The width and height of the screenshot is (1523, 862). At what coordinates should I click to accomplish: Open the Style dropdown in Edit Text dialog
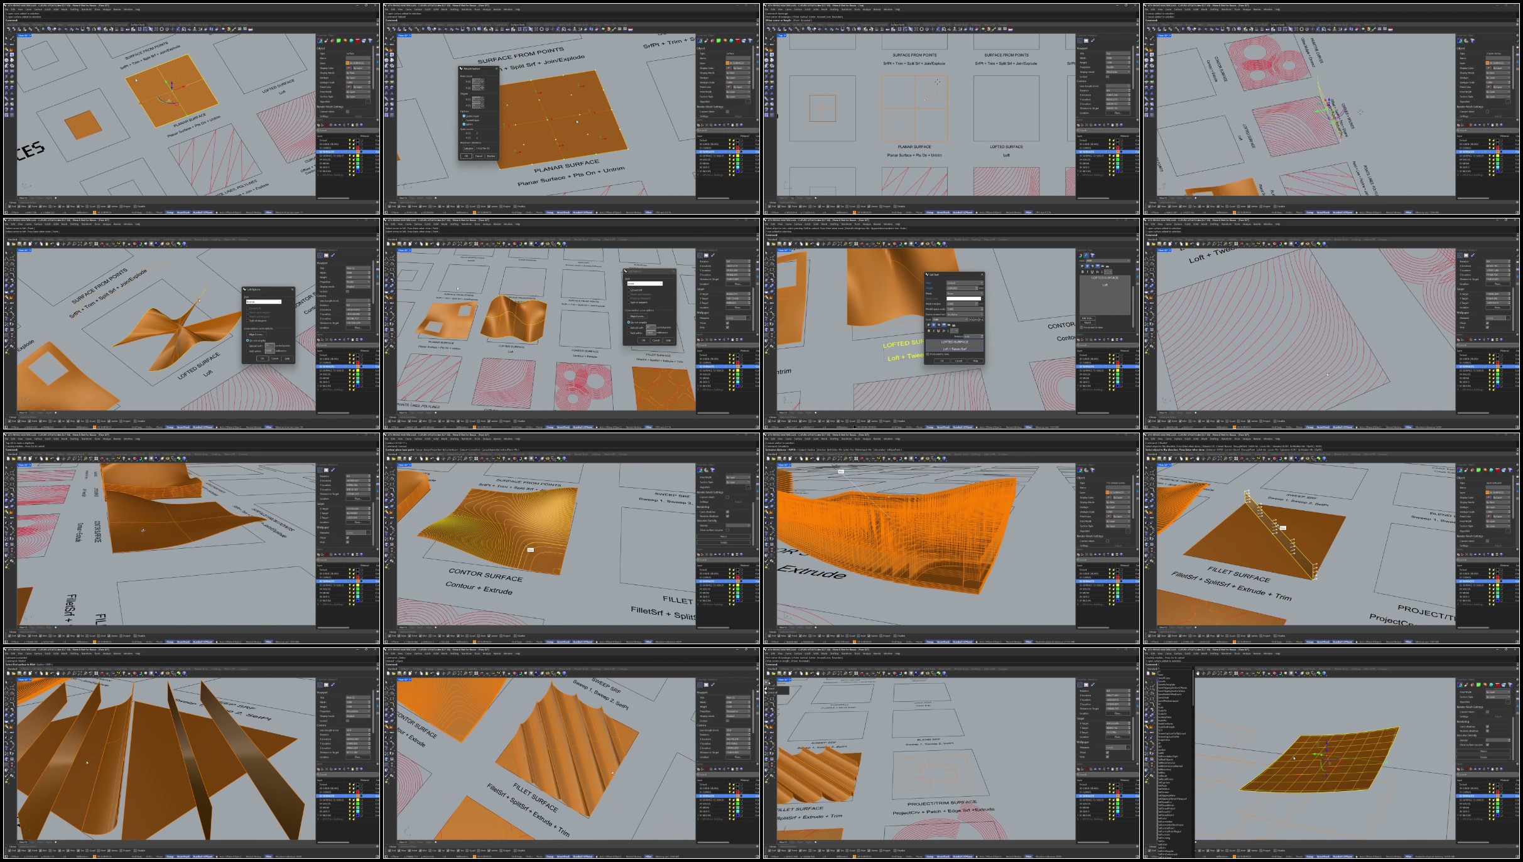tap(965, 283)
